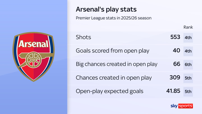The image size is (202, 114).
Task: Click the 5th rank badge for expected goals
Action: 188,92
